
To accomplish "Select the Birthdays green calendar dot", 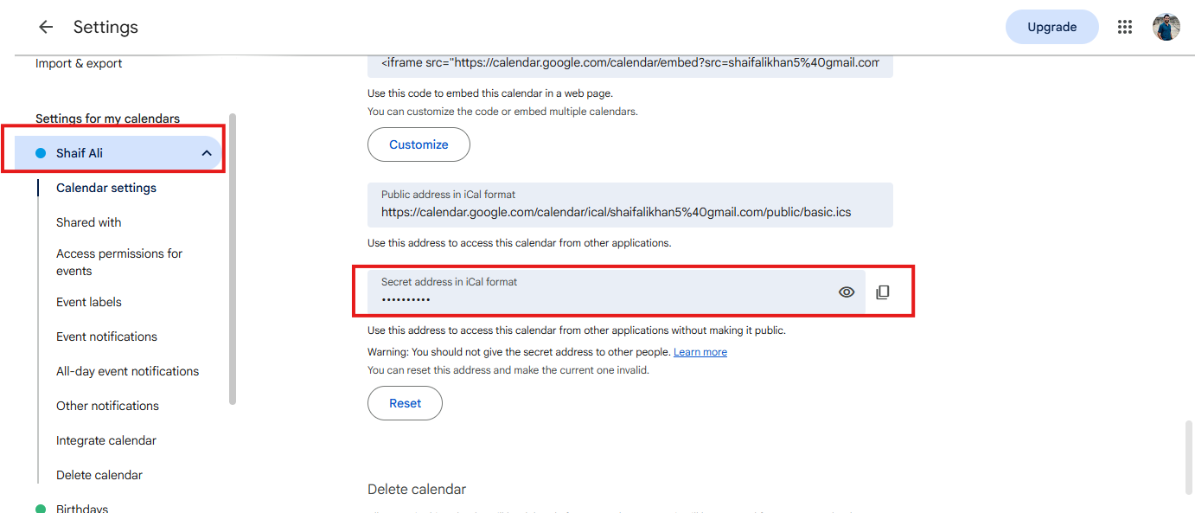I will (x=41, y=509).
